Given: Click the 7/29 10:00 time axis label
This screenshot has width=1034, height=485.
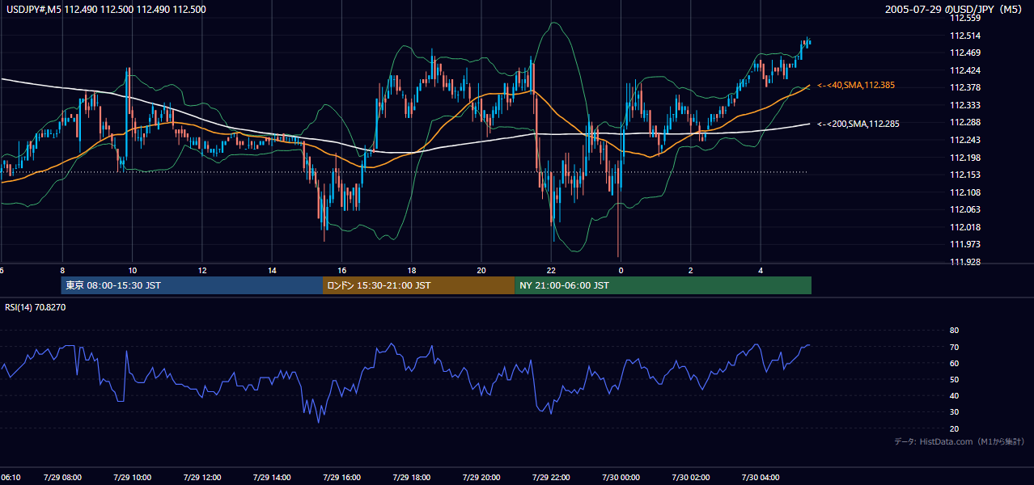Looking at the screenshot, I should point(132,478).
